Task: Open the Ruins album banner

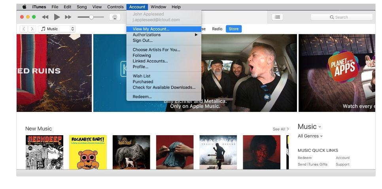Action: 54,73
